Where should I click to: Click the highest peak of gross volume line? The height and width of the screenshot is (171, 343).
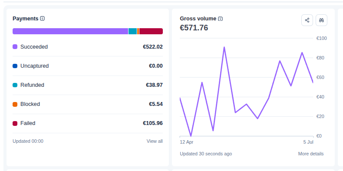point(224,47)
